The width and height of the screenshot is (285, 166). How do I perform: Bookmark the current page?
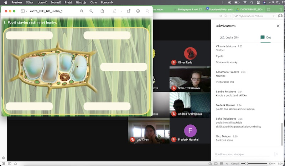click(226, 16)
